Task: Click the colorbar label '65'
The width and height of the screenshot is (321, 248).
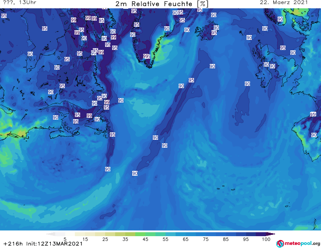Action: (x=186, y=239)
